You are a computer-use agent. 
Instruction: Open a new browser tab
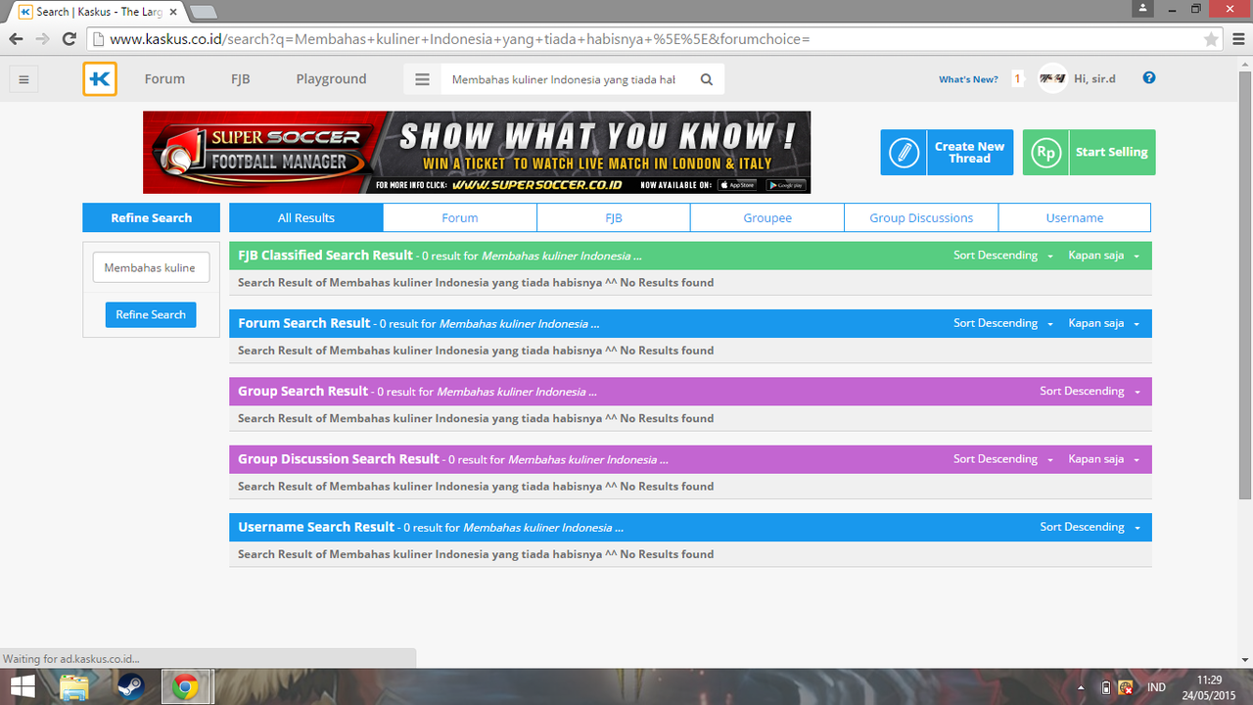tap(203, 12)
